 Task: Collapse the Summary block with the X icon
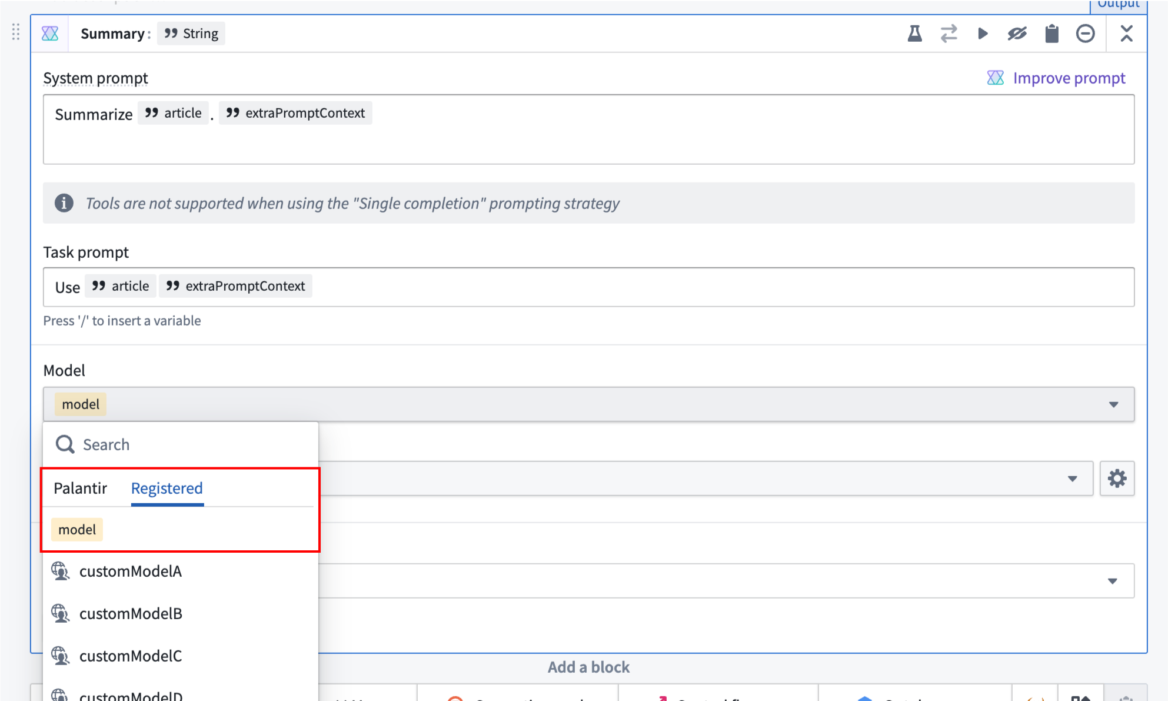tap(1127, 34)
